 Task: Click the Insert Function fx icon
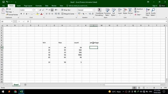pyautogui.click(x=28, y=21)
